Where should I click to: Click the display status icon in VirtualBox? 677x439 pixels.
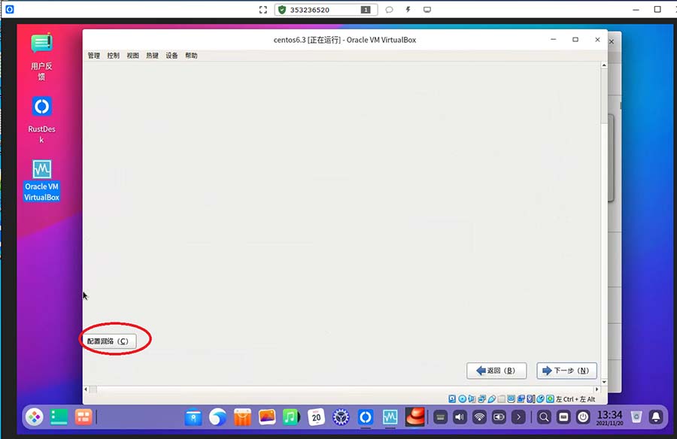(512, 399)
